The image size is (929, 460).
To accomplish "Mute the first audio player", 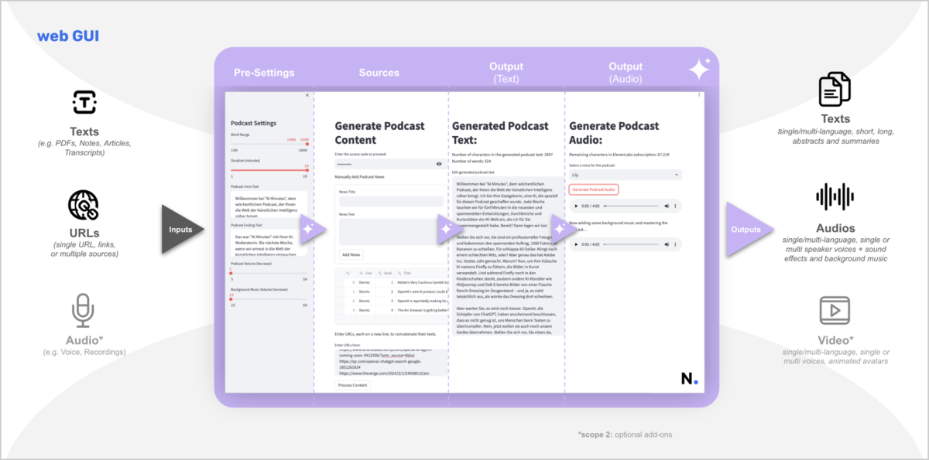I will tap(665, 206).
